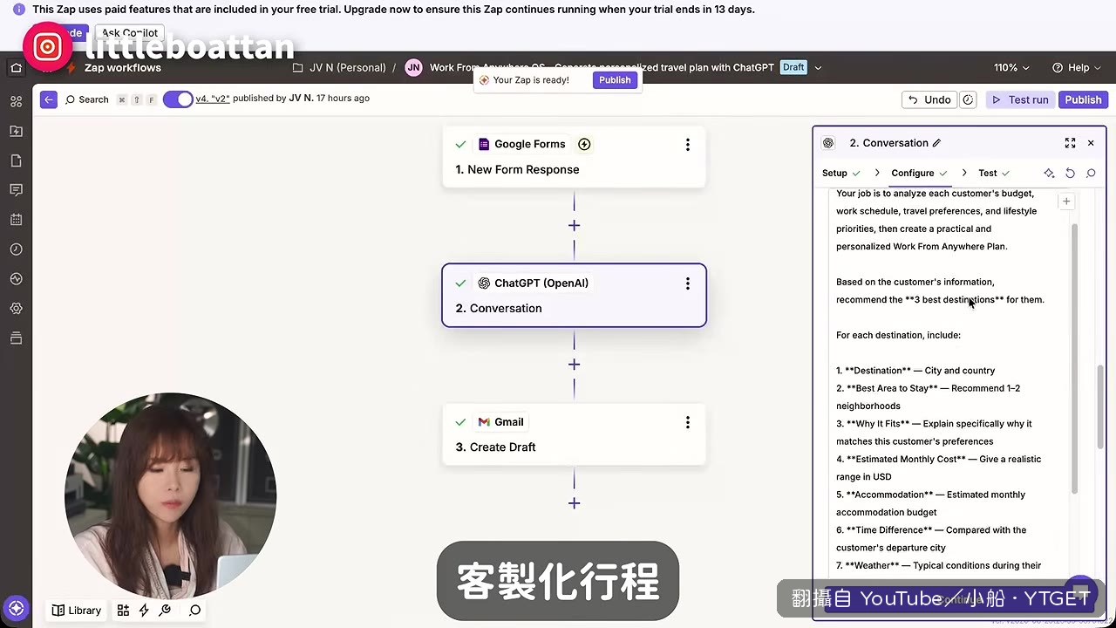Open three-dot menu on Google Forms step

[687, 145]
